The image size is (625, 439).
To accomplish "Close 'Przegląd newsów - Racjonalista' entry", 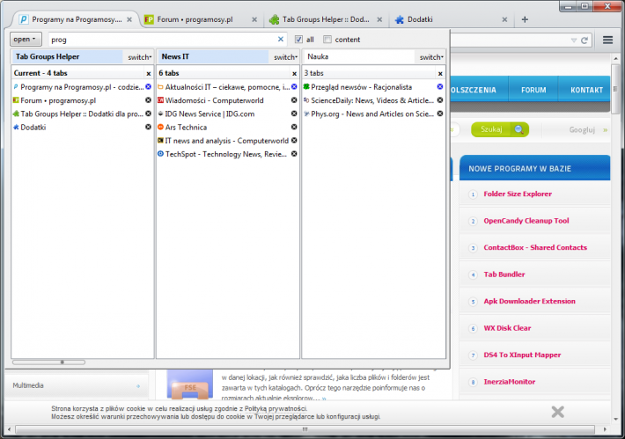I will (x=440, y=86).
